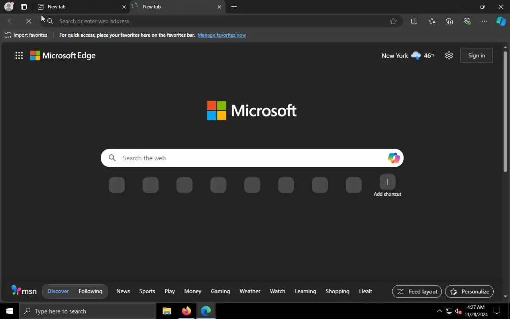510x319 pixels.
Task: Launch Firefox from taskbar
Action: [x=186, y=311]
